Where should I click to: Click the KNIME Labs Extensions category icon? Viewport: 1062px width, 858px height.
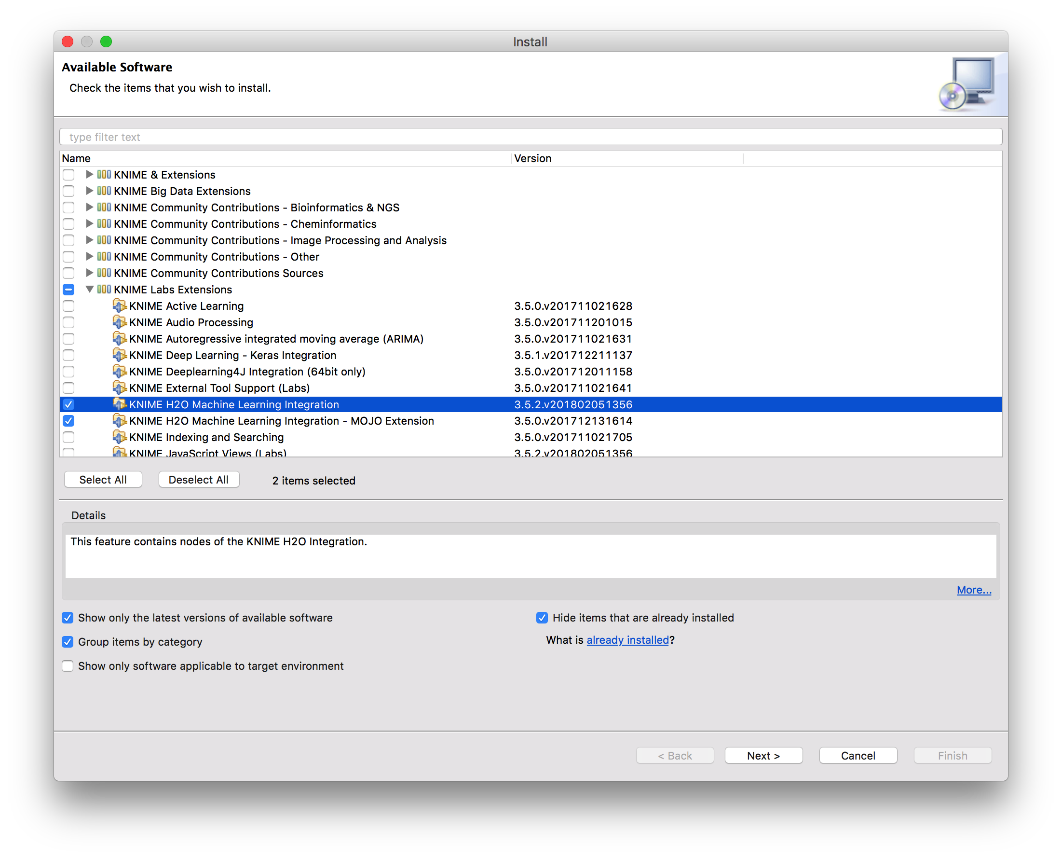(104, 290)
